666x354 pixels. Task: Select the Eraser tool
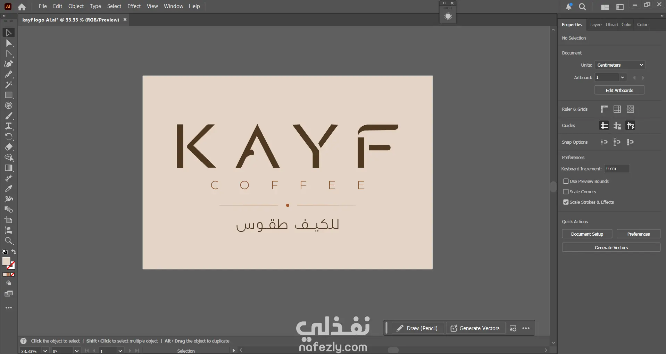pyautogui.click(x=9, y=147)
